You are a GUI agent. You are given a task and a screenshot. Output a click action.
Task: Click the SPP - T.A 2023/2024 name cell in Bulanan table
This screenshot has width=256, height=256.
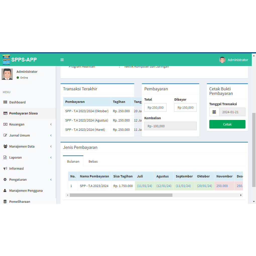point(94,186)
